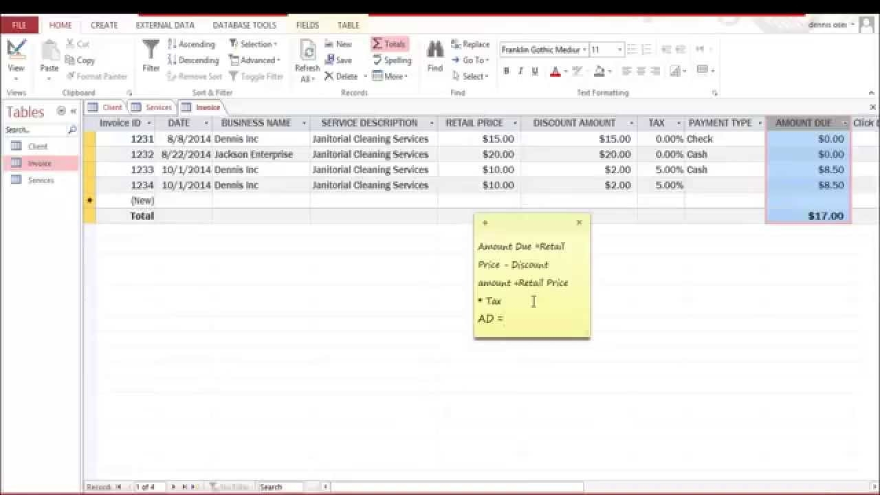Click the navigation pane Search box
The image size is (880, 495).
(34, 129)
